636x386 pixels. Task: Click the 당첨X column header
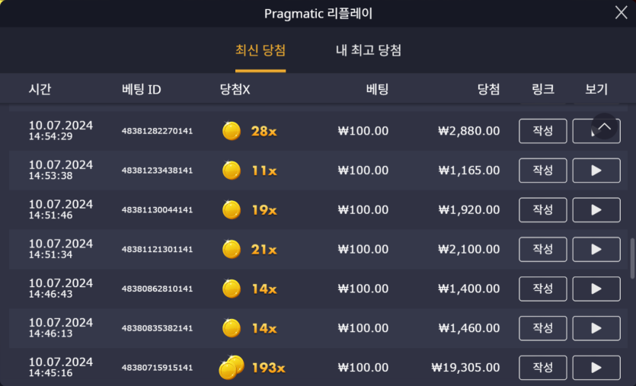pos(235,90)
